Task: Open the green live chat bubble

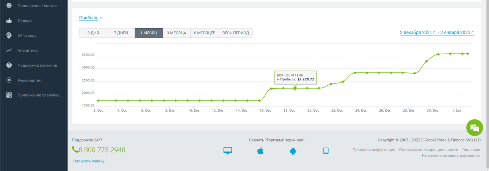Action: (x=475, y=128)
